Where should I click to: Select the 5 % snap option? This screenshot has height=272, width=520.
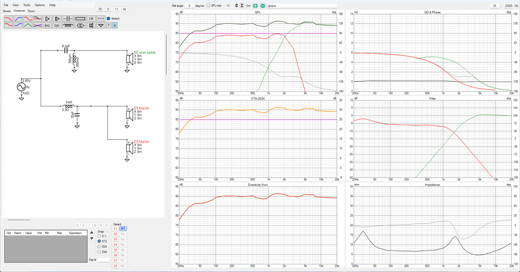(x=100, y=236)
